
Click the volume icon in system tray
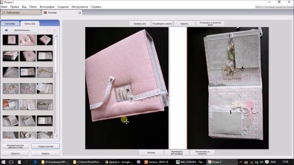tap(261, 162)
